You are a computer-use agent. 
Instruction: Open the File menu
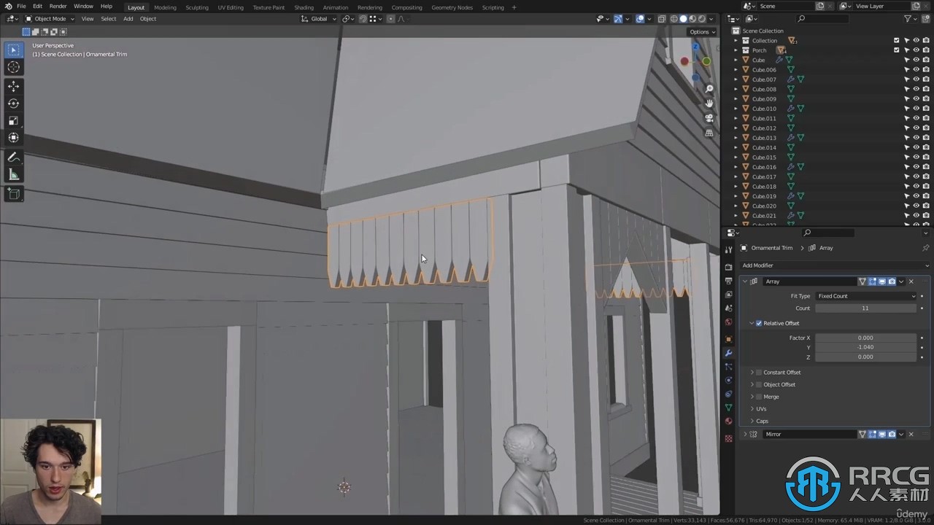(21, 7)
